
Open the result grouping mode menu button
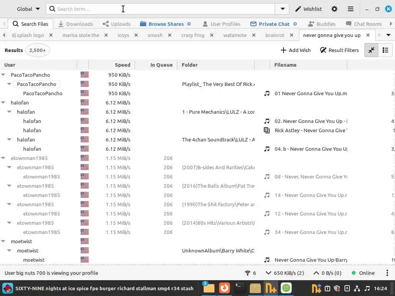pos(385,50)
